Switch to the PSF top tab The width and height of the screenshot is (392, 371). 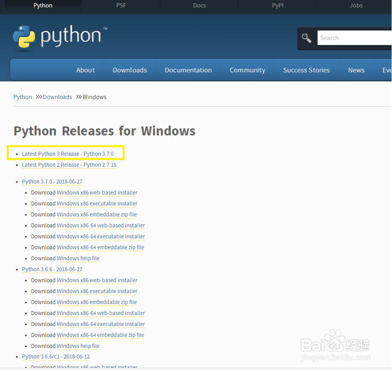(x=121, y=6)
